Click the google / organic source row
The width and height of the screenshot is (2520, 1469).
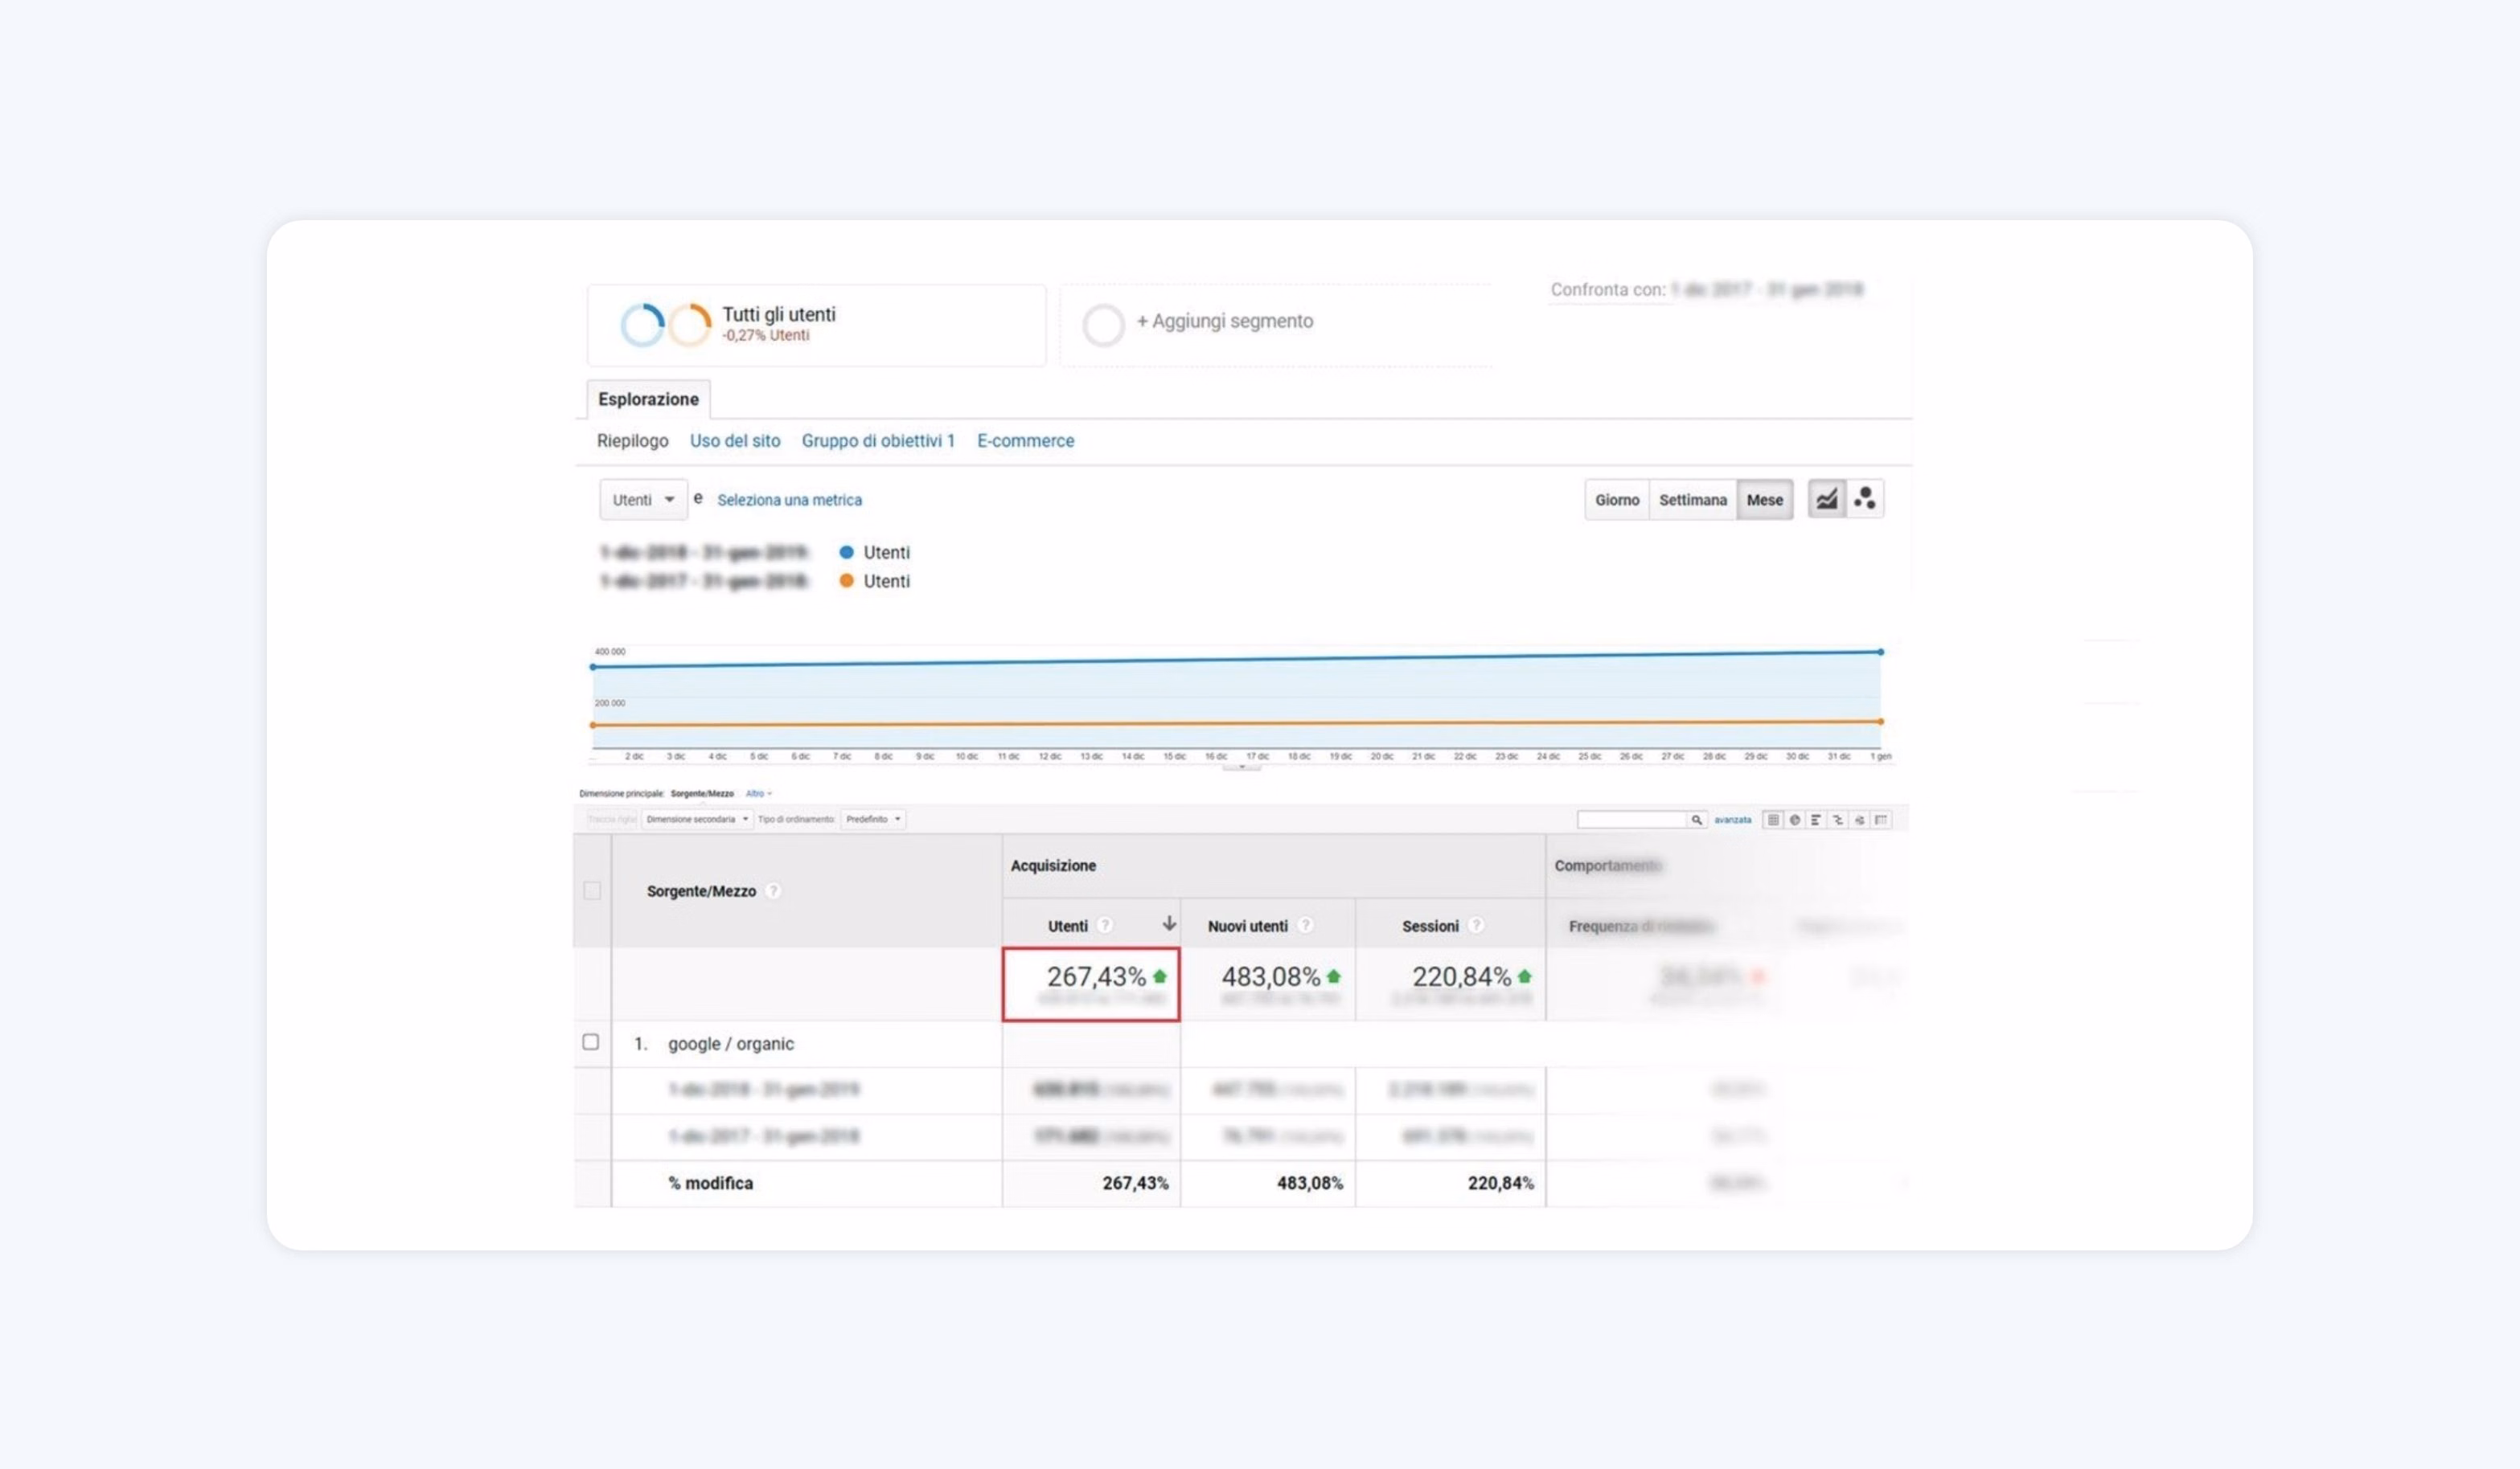point(730,1043)
